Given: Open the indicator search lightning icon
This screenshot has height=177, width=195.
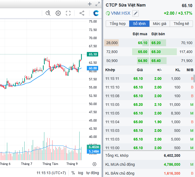Looking at the screenshot, I should click(x=48, y=13).
